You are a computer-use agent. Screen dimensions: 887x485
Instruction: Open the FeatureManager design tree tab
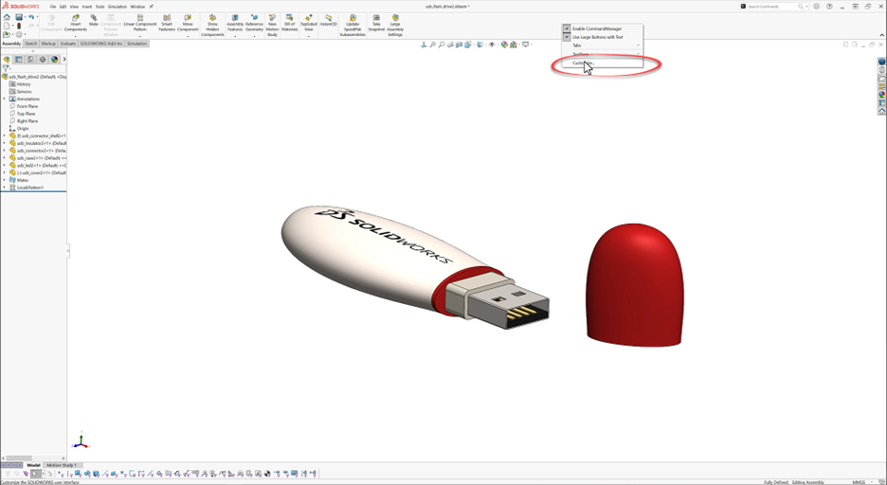pyautogui.click(x=7, y=59)
